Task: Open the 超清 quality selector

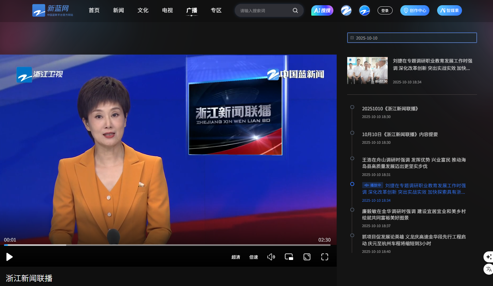Action: [x=236, y=257]
